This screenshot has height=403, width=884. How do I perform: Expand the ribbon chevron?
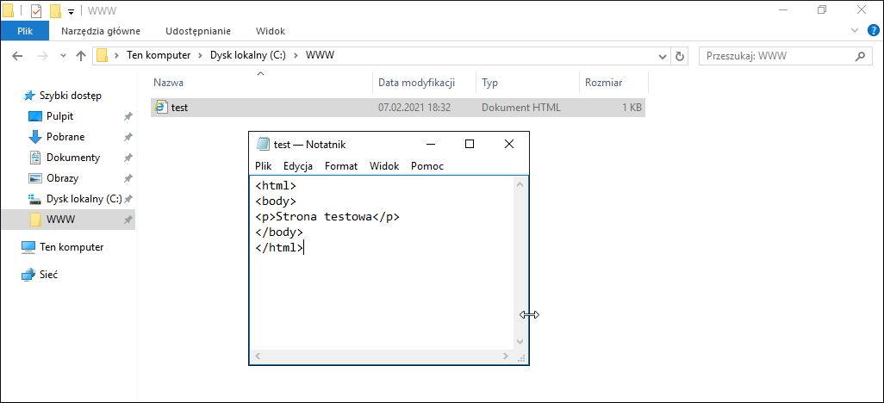[856, 30]
